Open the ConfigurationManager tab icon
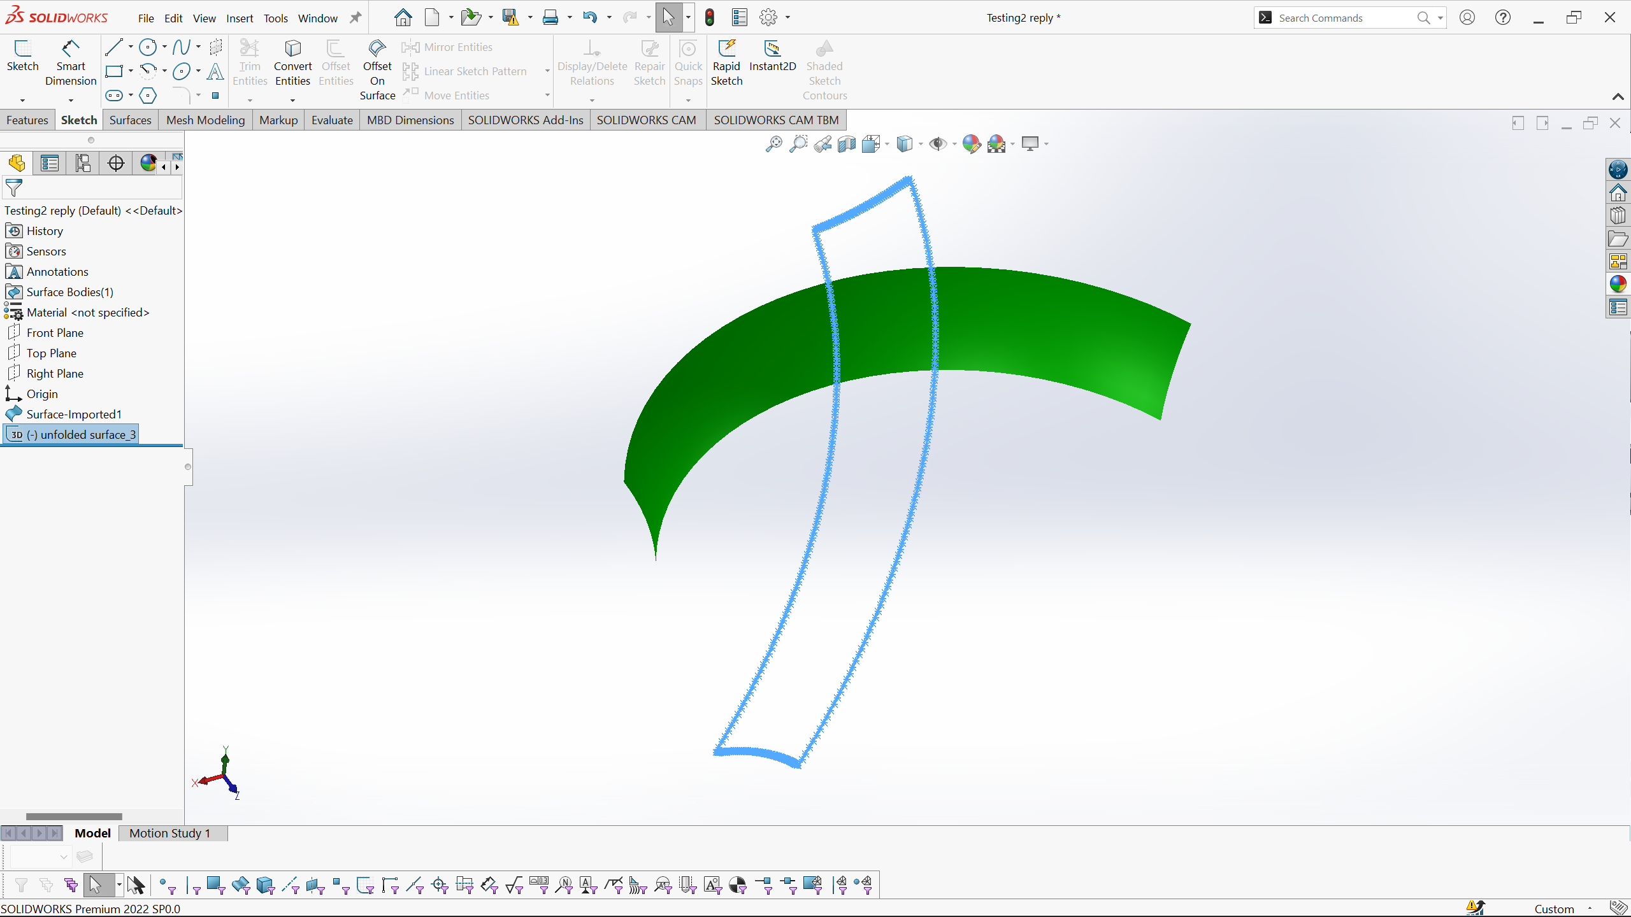 point(82,163)
